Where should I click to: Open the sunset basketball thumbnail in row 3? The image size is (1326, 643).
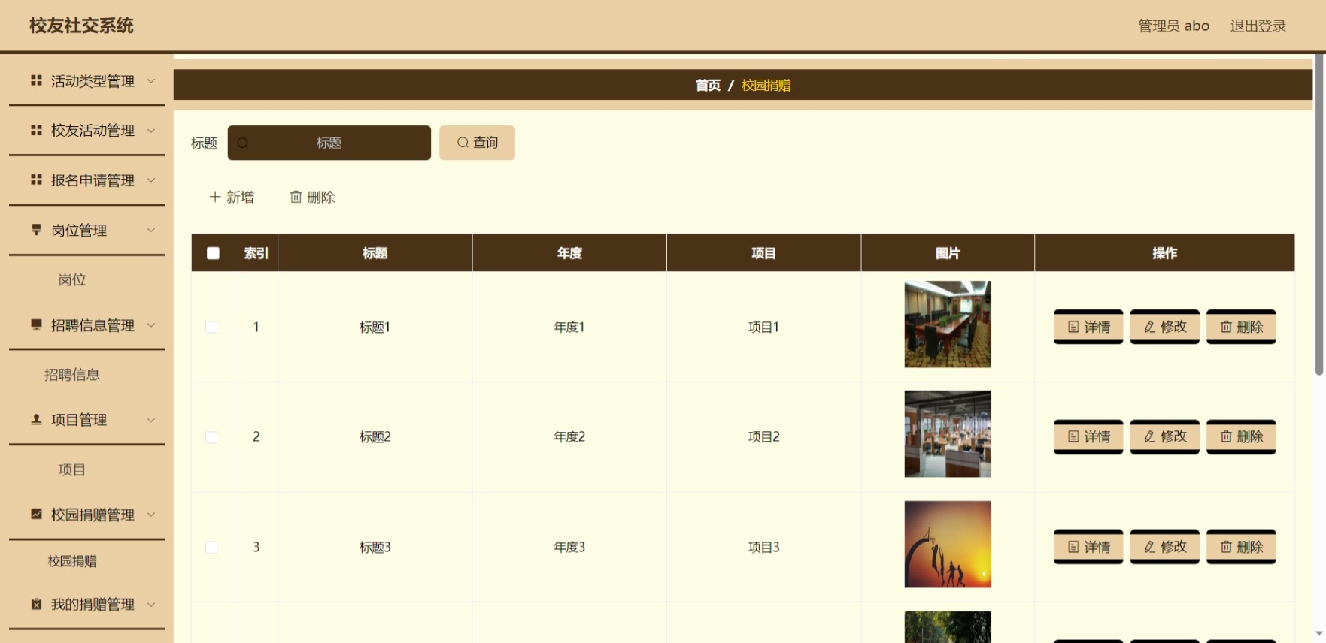(948, 544)
